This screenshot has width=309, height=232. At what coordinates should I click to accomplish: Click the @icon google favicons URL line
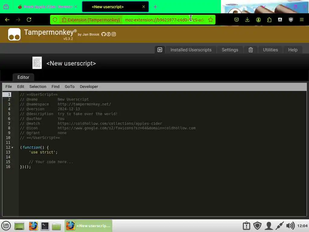coord(108,128)
